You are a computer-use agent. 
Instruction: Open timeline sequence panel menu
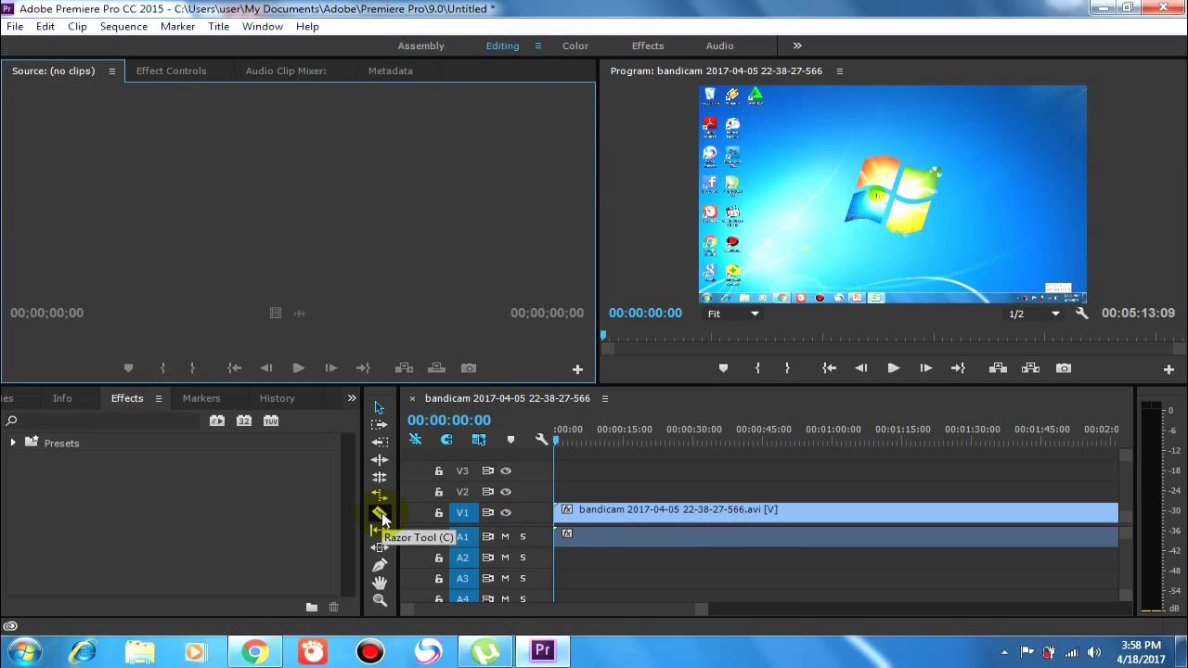point(605,399)
